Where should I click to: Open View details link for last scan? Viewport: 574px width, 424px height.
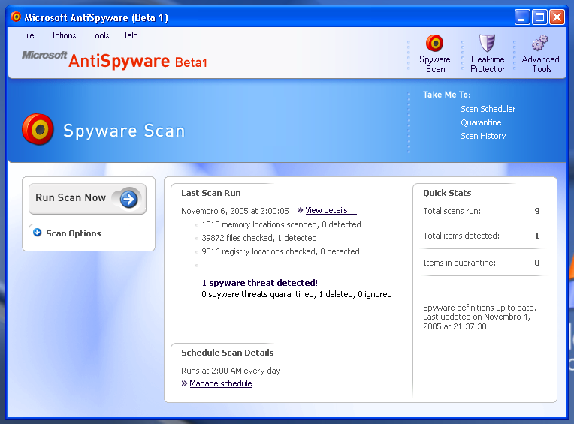(331, 210)
